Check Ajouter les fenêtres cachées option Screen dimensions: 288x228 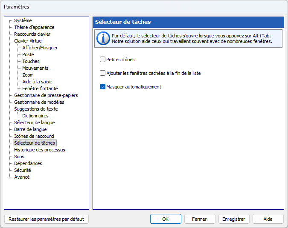[x=102, y=73]
